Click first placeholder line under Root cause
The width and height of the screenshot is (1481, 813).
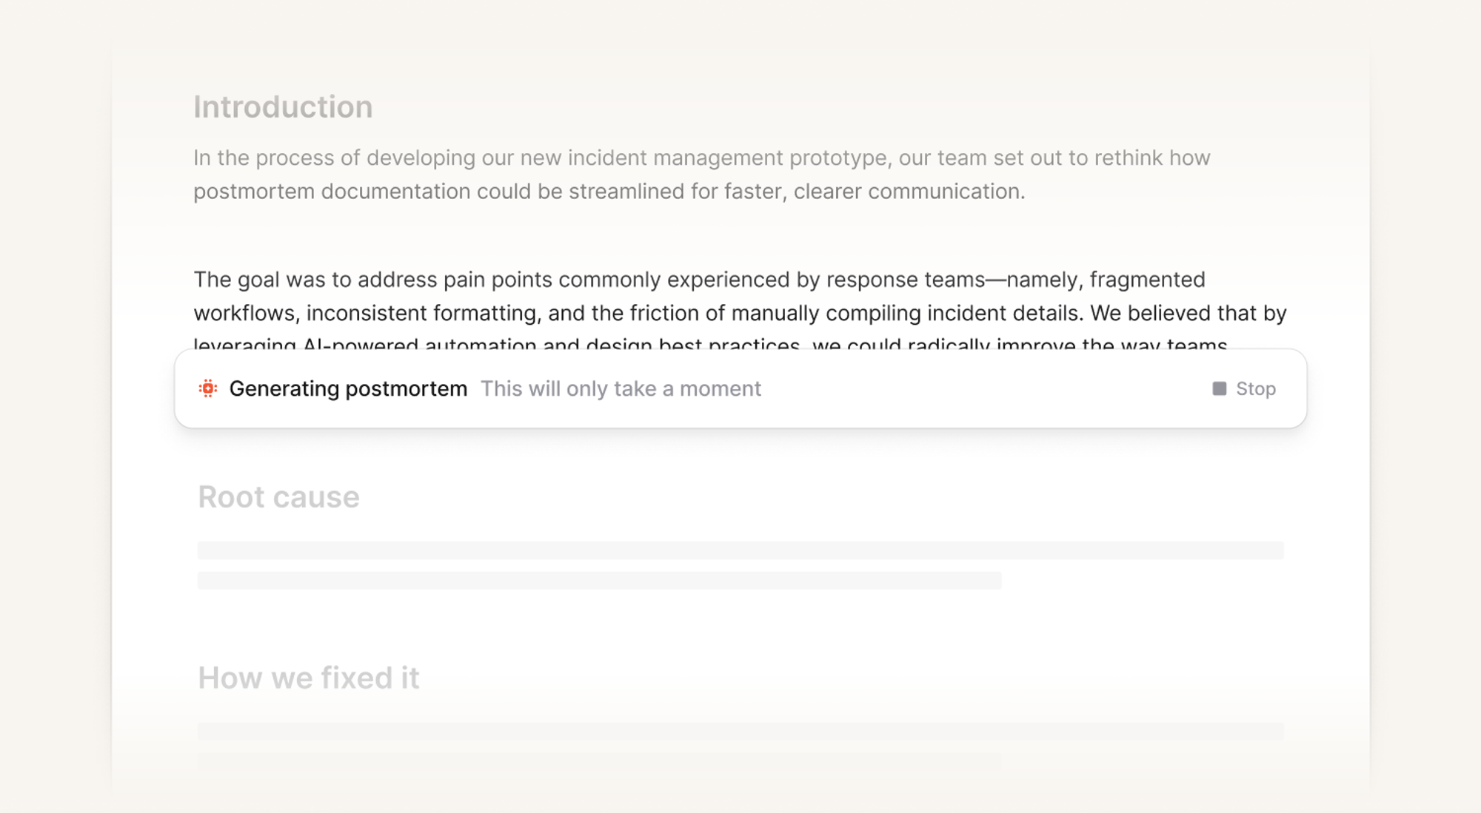[x=740, y=550]
